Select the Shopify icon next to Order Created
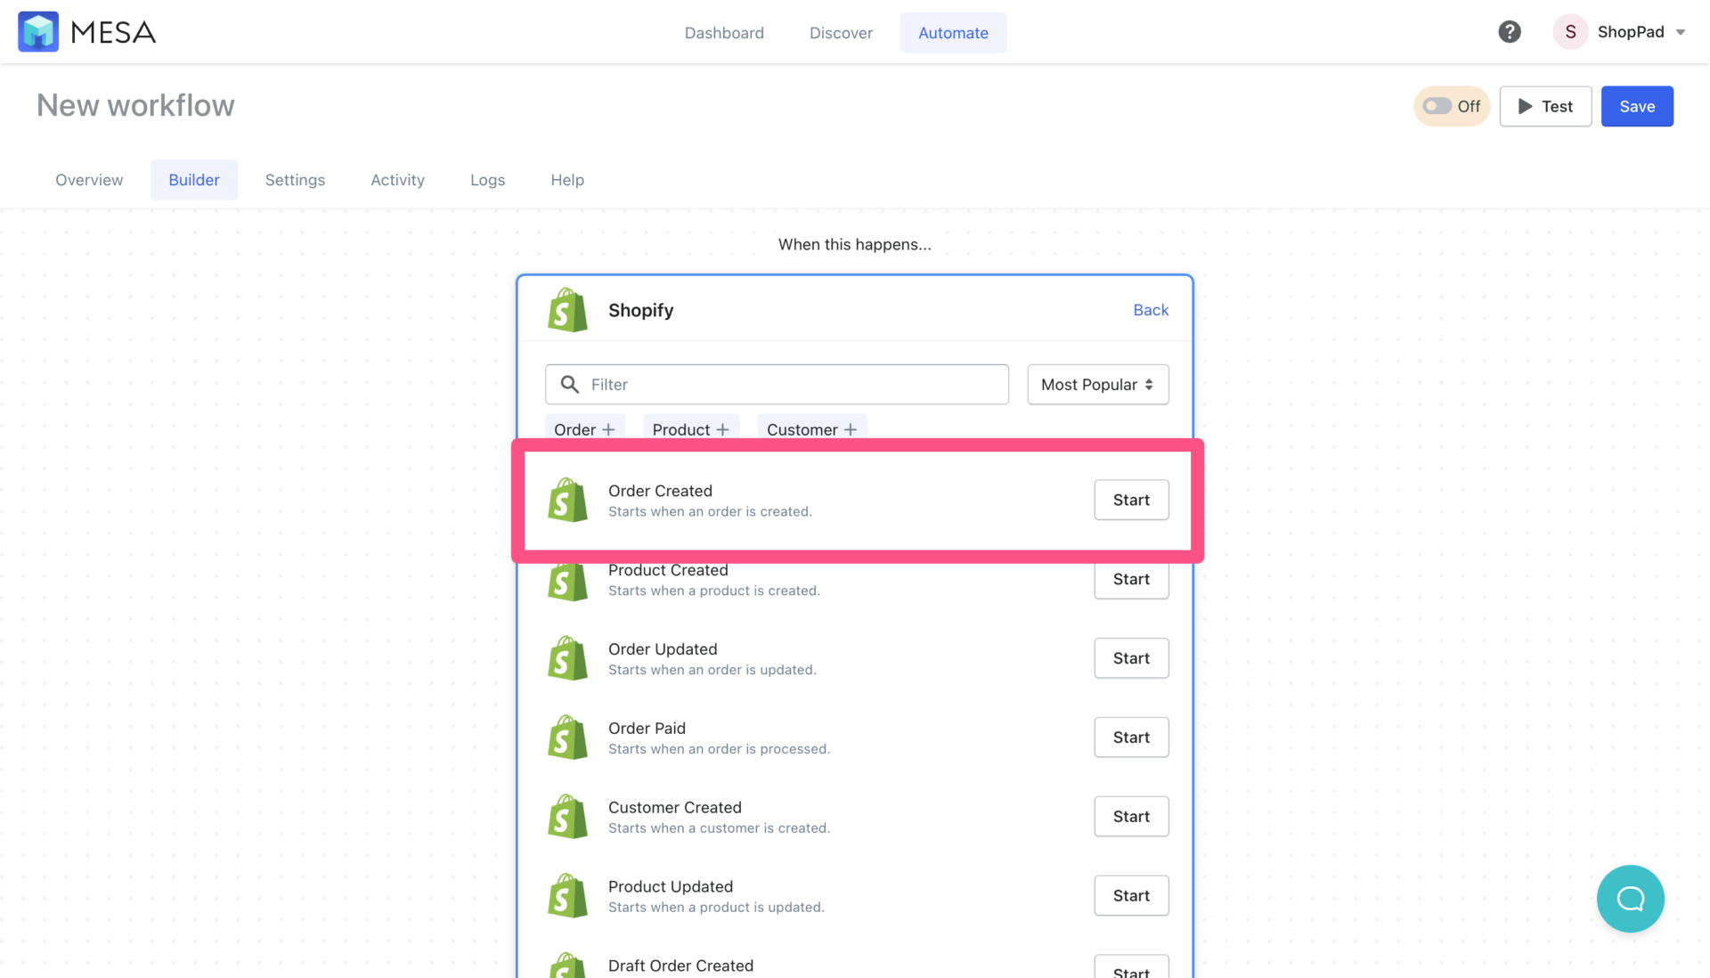 click(x=567, y=500)
